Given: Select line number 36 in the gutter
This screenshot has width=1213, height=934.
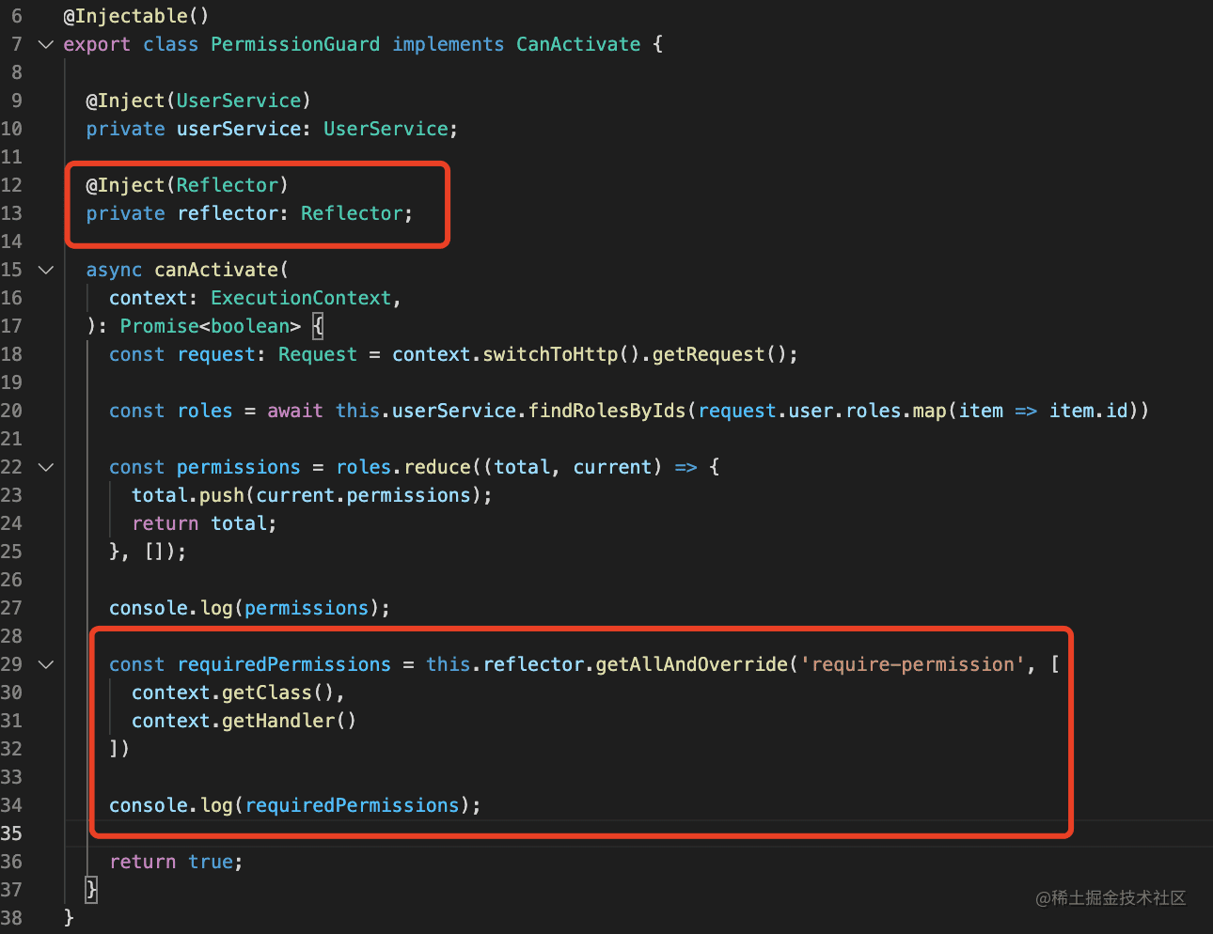Looking at the screenshot, I should click(x=11, y=862).
